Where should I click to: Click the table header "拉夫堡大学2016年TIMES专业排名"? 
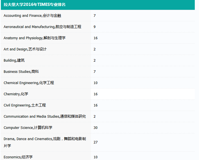35,4
